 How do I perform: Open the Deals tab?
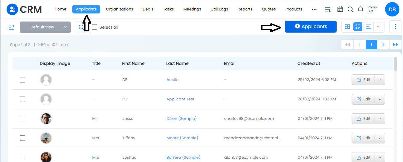click(x=148, y=9)
